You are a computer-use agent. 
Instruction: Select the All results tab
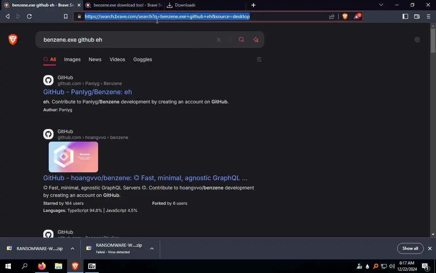click(x=50, y=59)
